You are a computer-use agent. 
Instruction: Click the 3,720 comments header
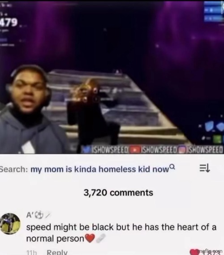click(118, 193)
